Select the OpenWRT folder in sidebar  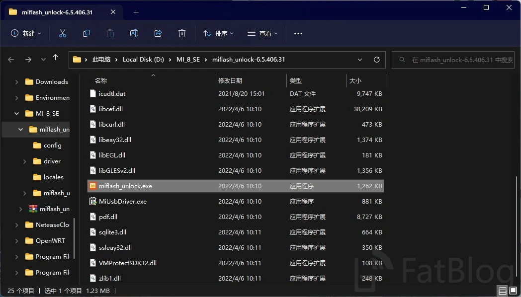(45, 241)
